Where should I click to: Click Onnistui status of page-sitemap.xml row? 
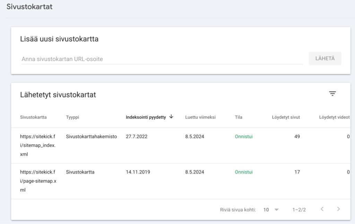coord(244,172)
